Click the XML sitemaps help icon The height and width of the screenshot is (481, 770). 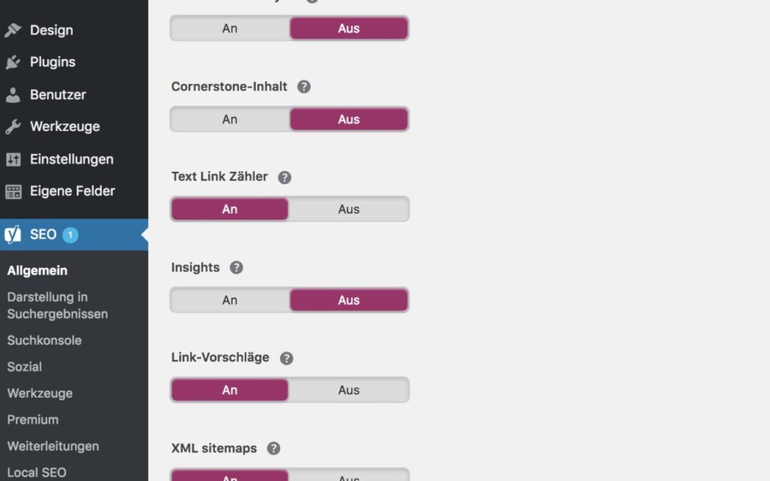point(274,449)
